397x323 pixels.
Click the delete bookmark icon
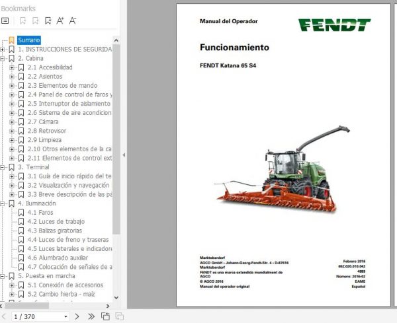pos(22,20)
